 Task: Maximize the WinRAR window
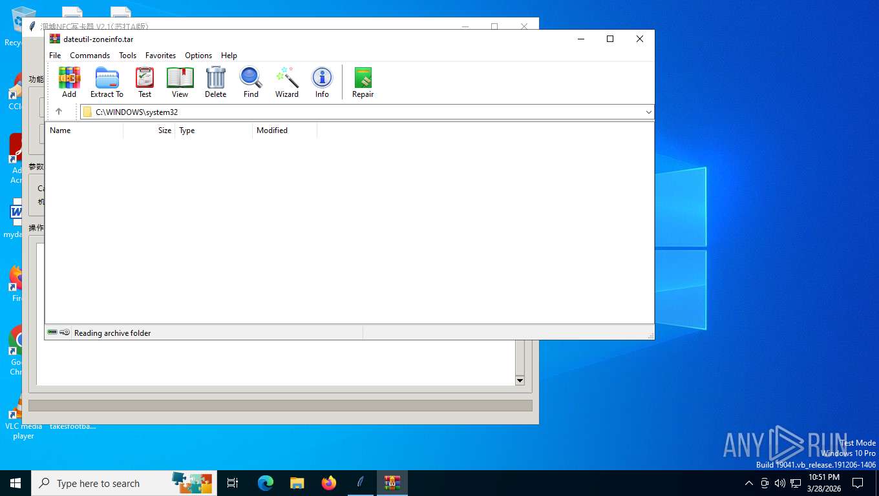[x=609, y=39]
